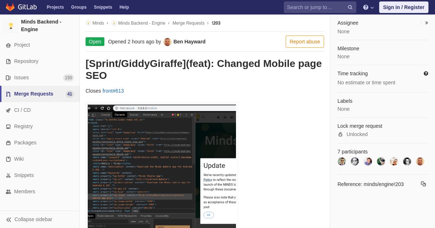Open Ben Hayward's author profile link
This screenshot has height=228, width=435.
[x=190, y=42]
